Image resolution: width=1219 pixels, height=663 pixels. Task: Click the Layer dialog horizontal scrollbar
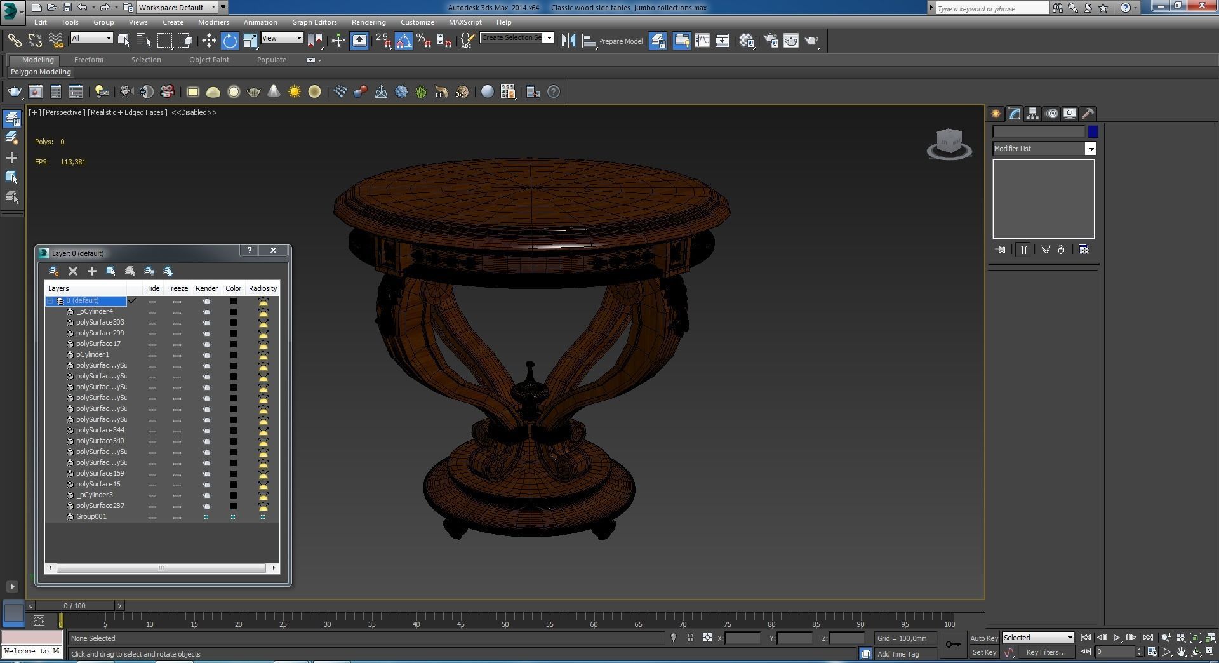tap(161, 568)
